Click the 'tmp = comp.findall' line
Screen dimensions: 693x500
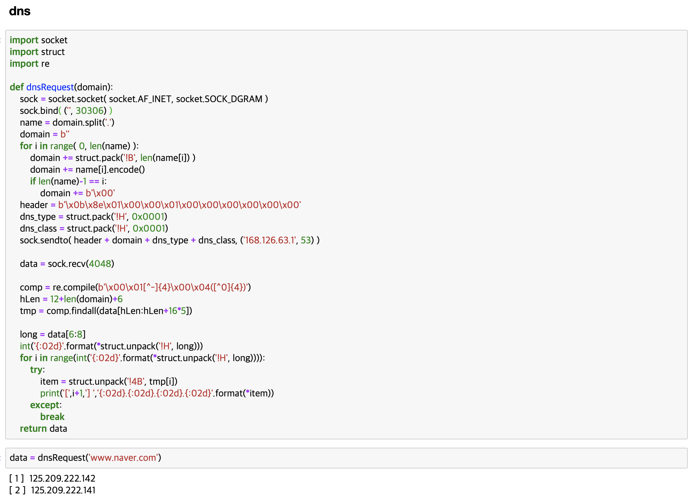pos(106,311)
